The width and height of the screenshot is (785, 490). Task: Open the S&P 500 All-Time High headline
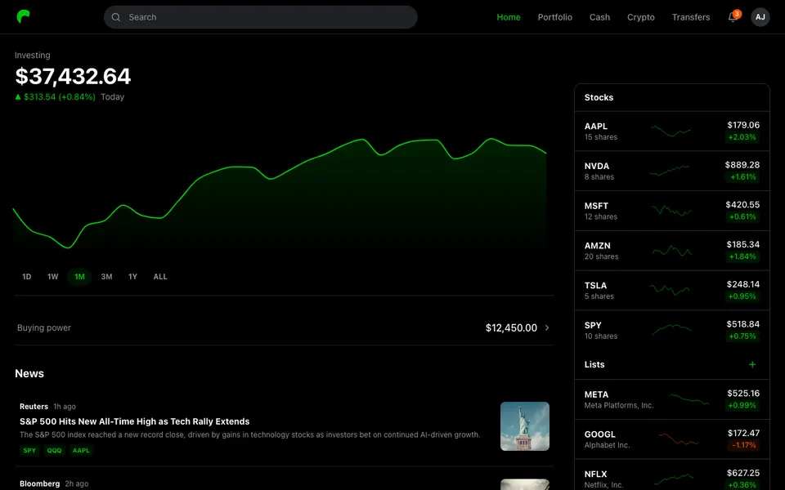coord(134,421)
